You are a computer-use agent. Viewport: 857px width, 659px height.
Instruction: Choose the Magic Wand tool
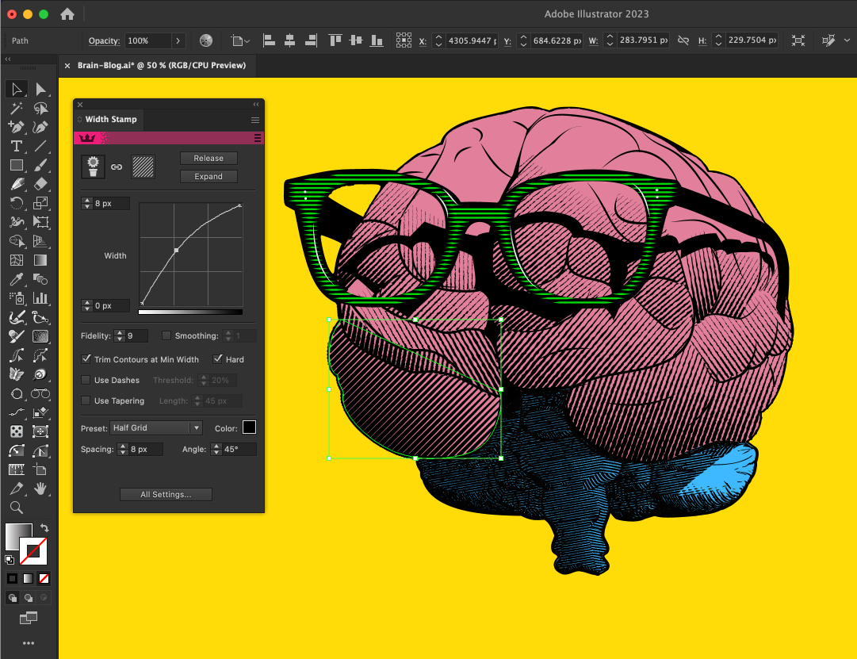[x=17, y=109]
